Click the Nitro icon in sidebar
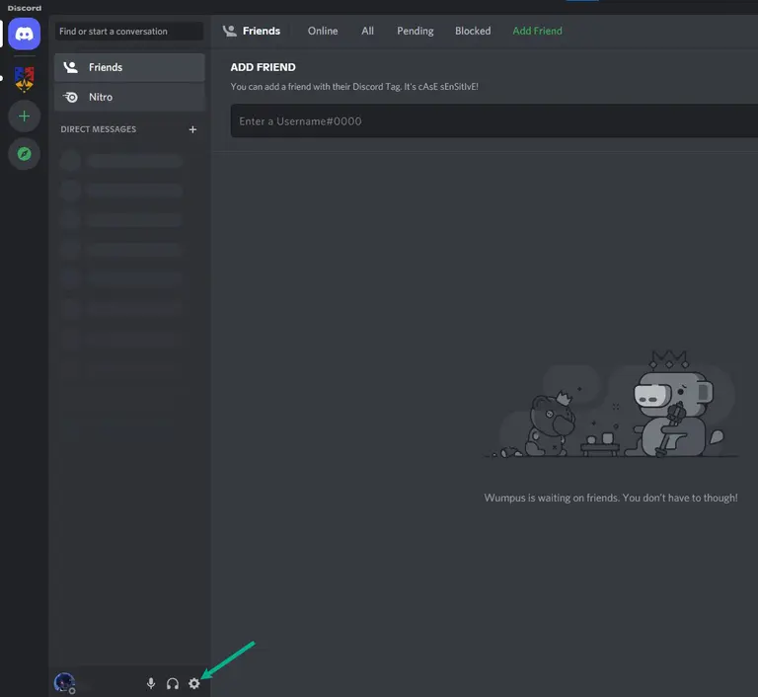The image size is (758, 697). click(x=71, y=97)
